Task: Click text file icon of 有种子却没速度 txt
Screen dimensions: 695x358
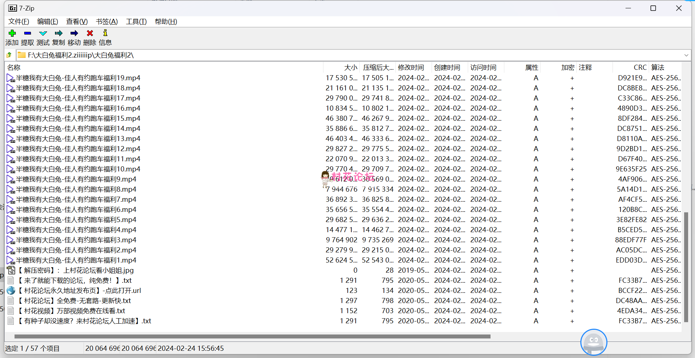Action: pyautogui.click(x=11, y=321)
